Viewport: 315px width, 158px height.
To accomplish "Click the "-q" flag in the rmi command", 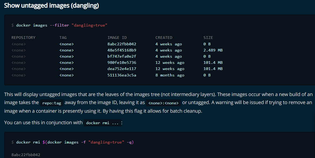I will pos(129,142).
